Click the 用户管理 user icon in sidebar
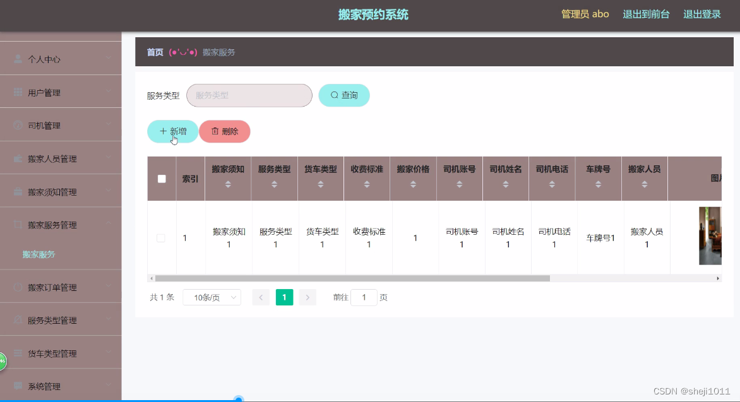 pos(17,92)
